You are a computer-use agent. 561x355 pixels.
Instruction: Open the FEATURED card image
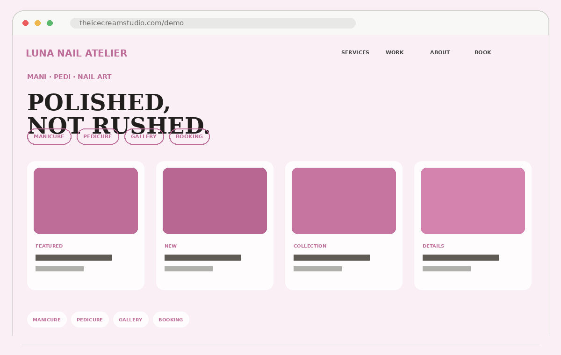[86, 201]
